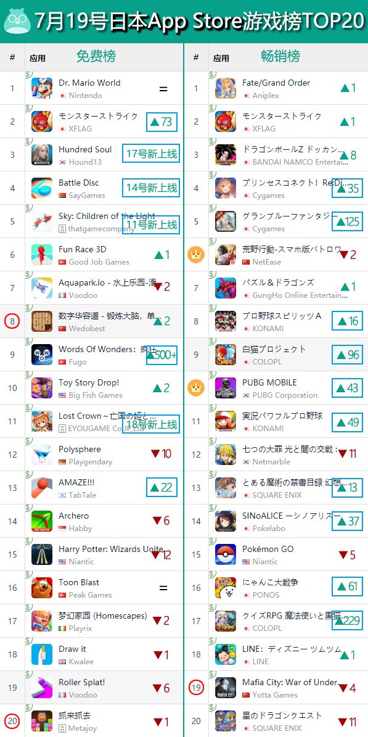The image size is (368, 737).
Task: Click the crown badge beside PUBG MOBILE
Action: coord(195,388)
